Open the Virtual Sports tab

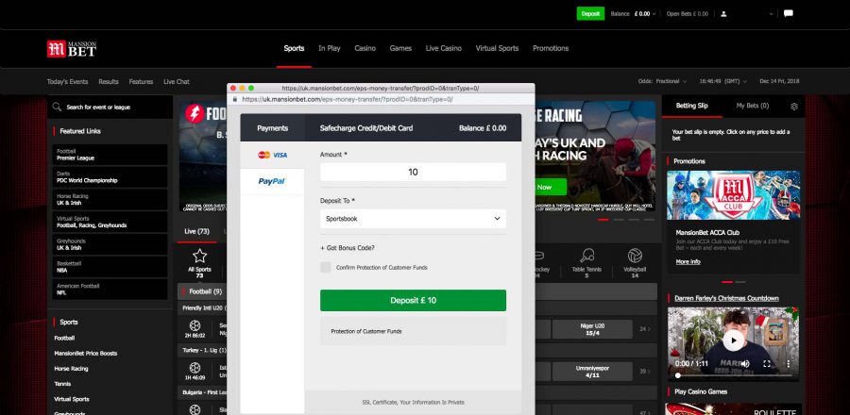[x=497, y=48]
